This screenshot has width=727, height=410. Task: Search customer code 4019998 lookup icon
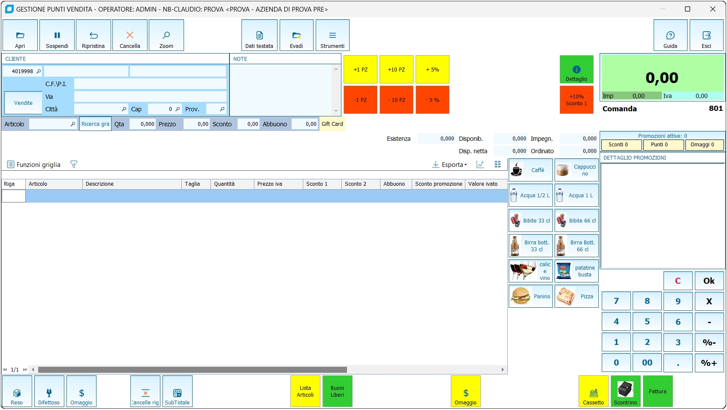tap(39, 71)
